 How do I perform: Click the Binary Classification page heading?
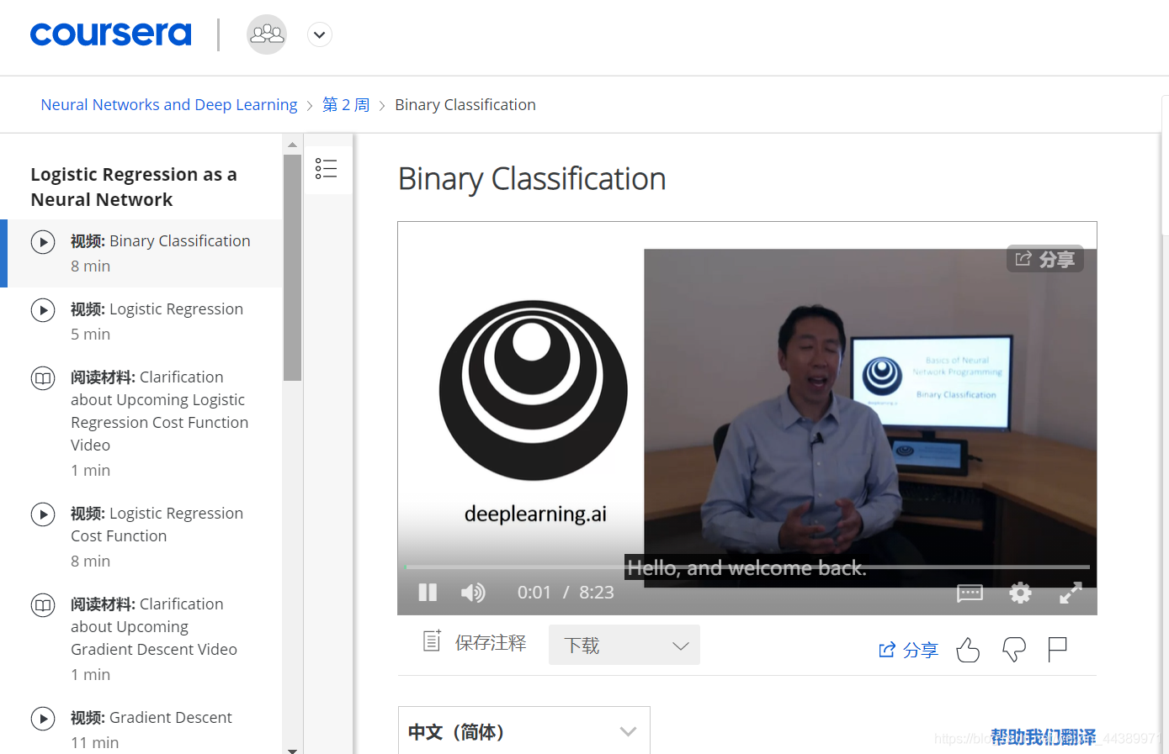(532, 179)
